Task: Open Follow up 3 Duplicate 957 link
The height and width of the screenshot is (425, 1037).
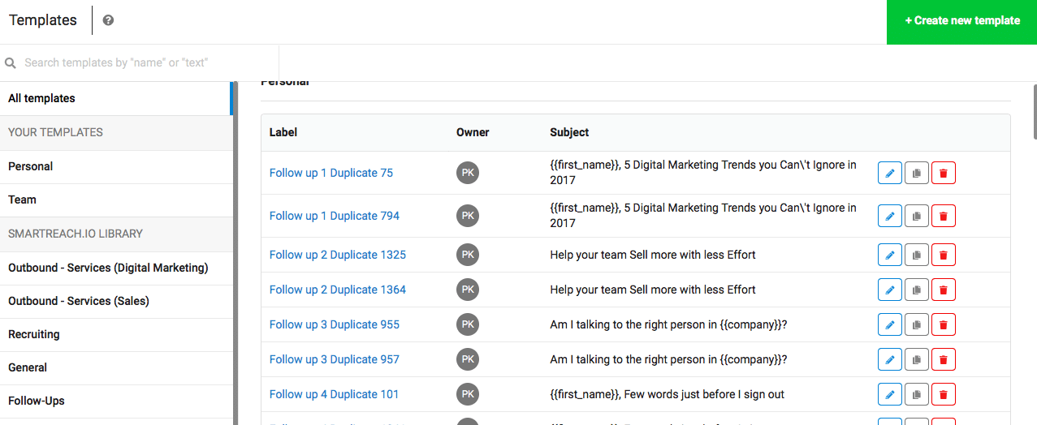Action: coord(335,359)
